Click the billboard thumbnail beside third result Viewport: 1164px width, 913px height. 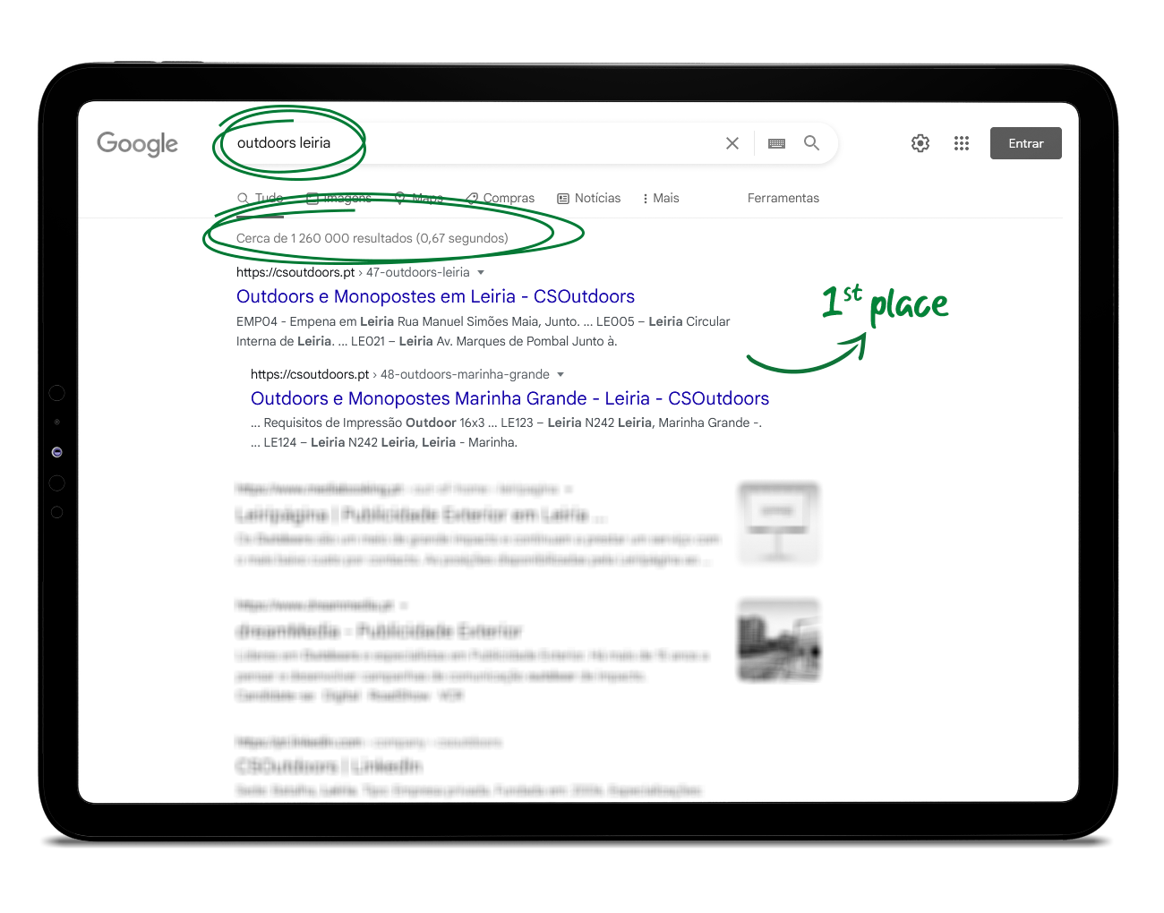pyautogui.click(x=779, y=523)
